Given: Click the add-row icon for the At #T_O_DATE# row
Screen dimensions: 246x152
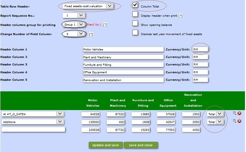Looking at the screenshot, I should (x=234, y=113).
